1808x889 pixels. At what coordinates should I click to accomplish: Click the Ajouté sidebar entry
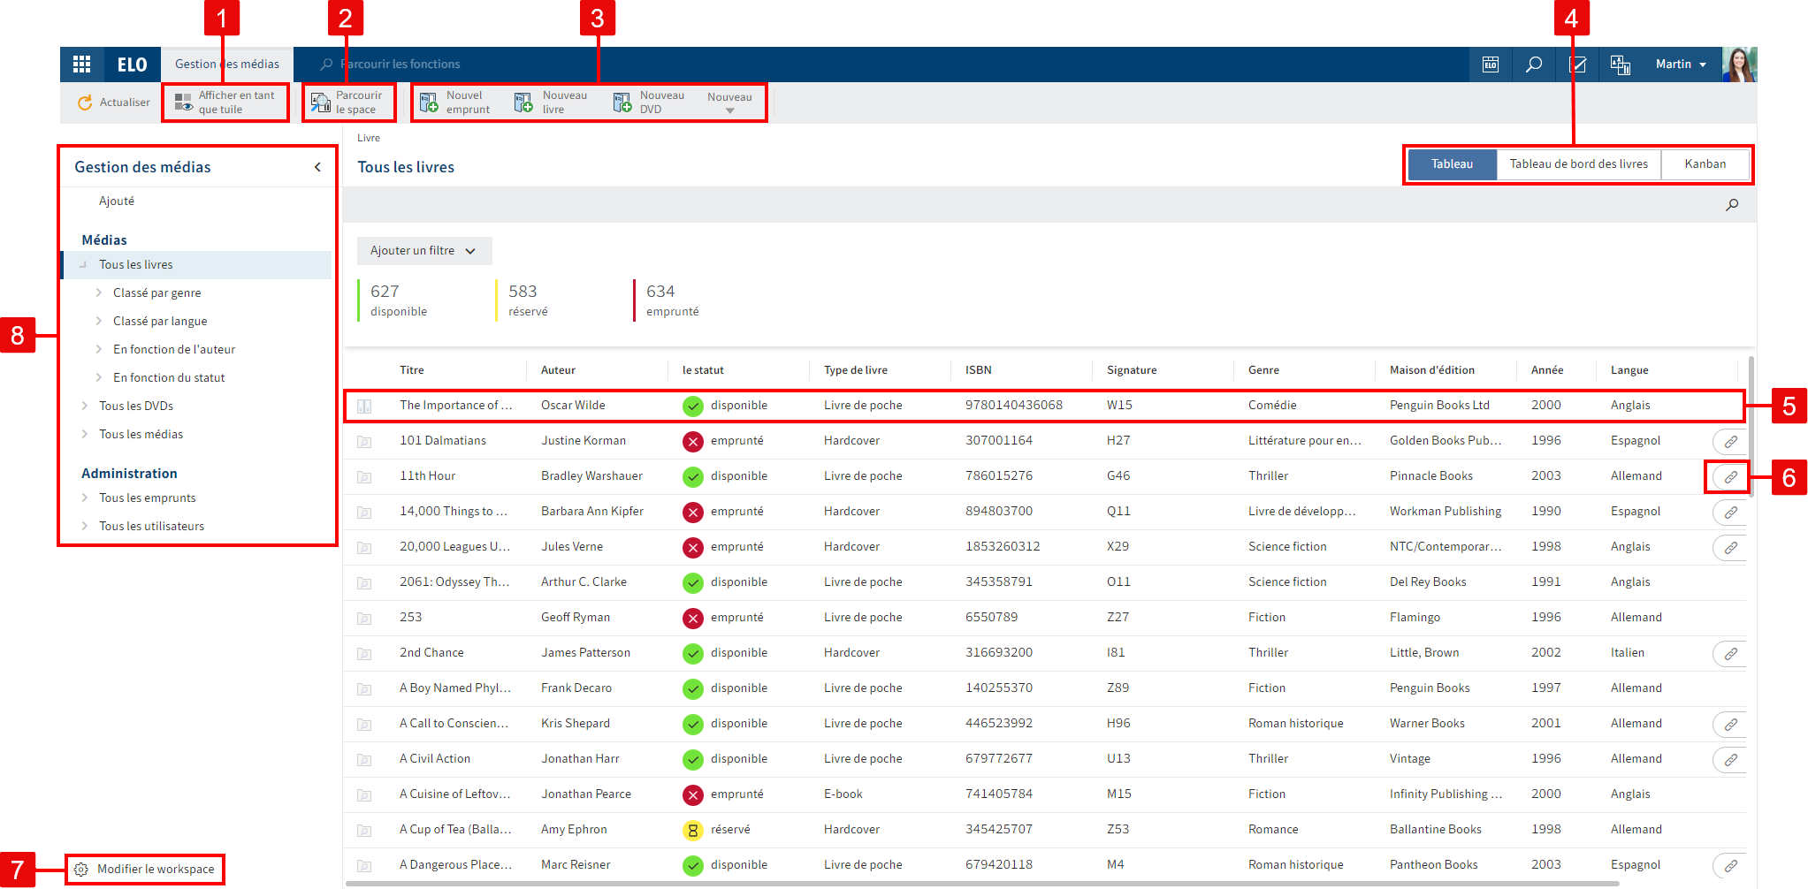pyautogui.click(x=116, y=201)
